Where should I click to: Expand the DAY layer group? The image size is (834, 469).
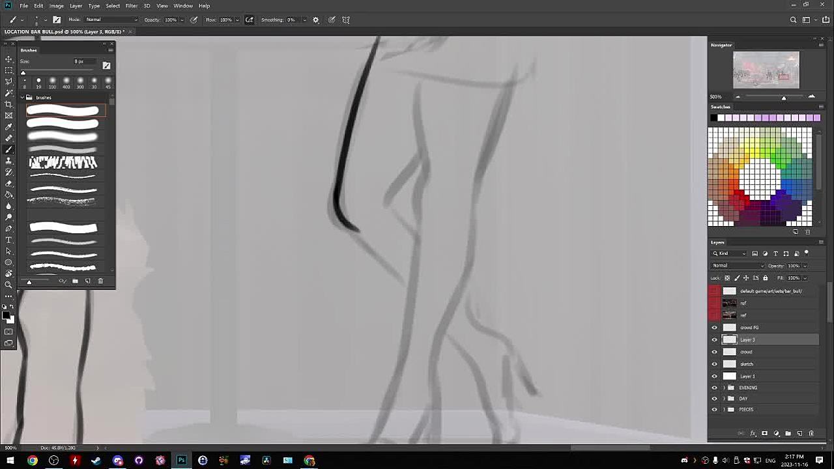[723, 399]
